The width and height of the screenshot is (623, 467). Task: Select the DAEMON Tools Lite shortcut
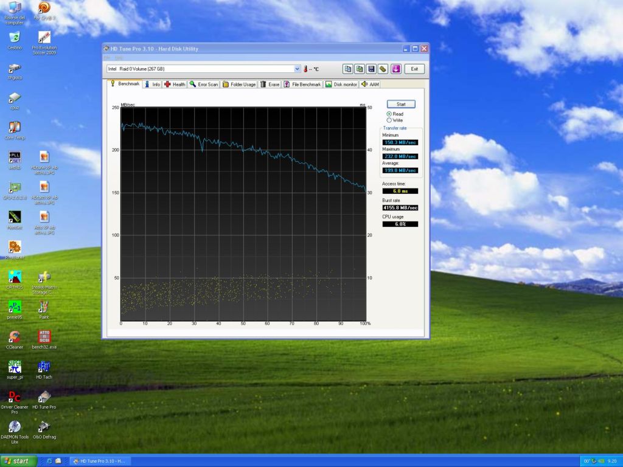tap(15, 432)
